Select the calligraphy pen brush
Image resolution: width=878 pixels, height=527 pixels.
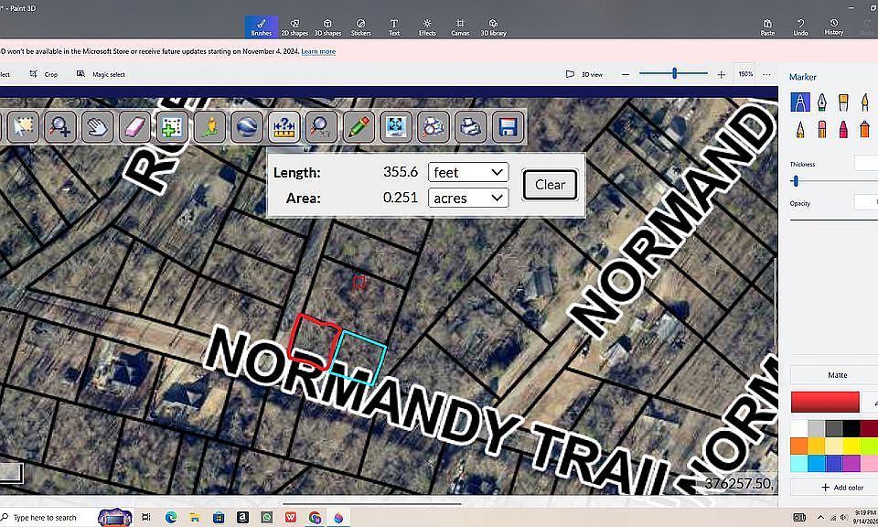pos(821,102)
